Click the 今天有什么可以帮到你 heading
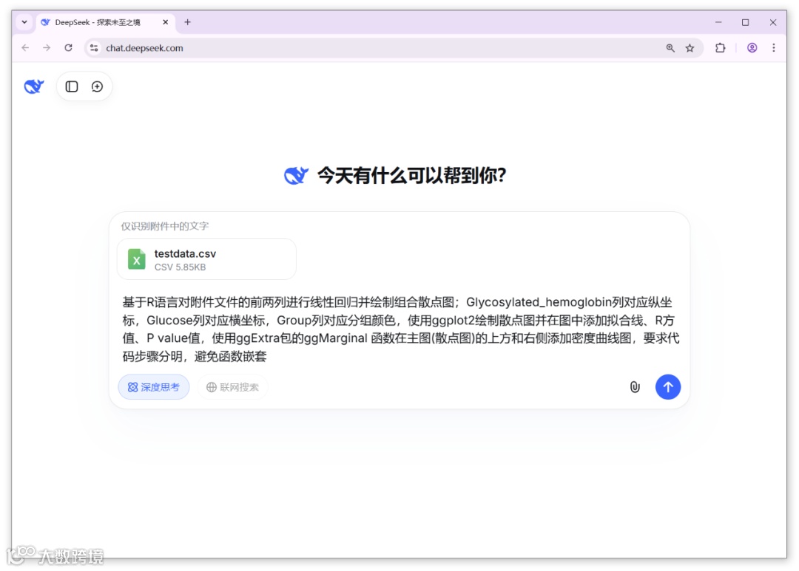 (x=412, y=176)
